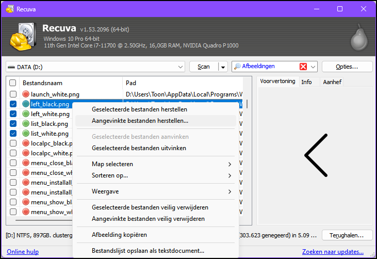Switch to the Voorvertoning tab
The width and height of the screenshot is (377, 259).
tap(277, 82)
